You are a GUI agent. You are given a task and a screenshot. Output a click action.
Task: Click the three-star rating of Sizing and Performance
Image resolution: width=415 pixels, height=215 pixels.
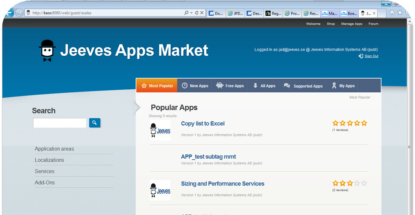click(x=350, y=183)
